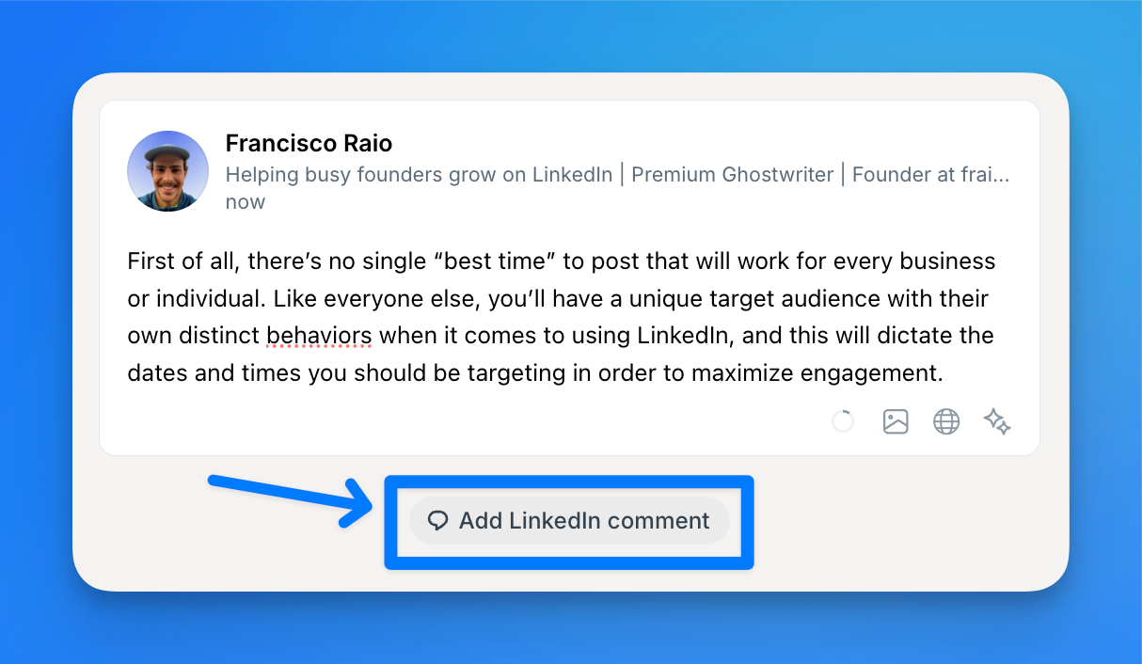
Task: Click the globe visibility icon
Action: click(946, 421)
